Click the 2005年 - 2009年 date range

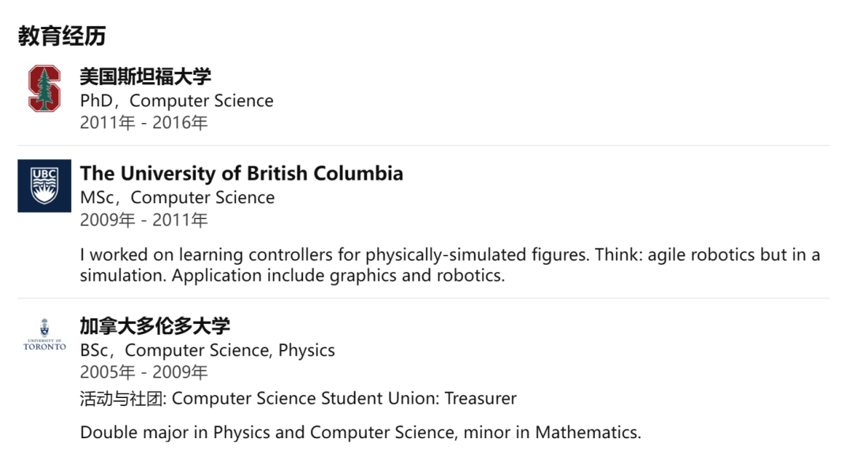(144, 372)
